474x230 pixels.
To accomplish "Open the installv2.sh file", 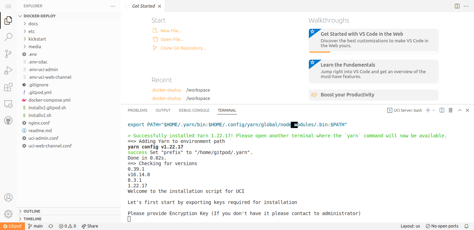I will [x=69, y=115].
